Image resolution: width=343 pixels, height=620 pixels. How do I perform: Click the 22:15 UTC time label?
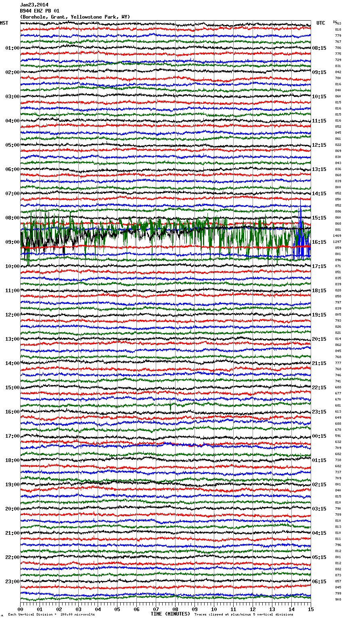[x=319, y=388]
